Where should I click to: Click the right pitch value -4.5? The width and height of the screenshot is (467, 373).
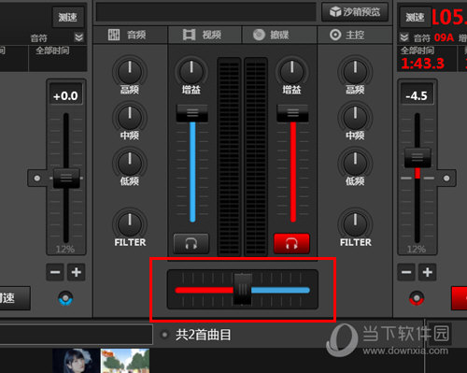(x=417, y=95)
